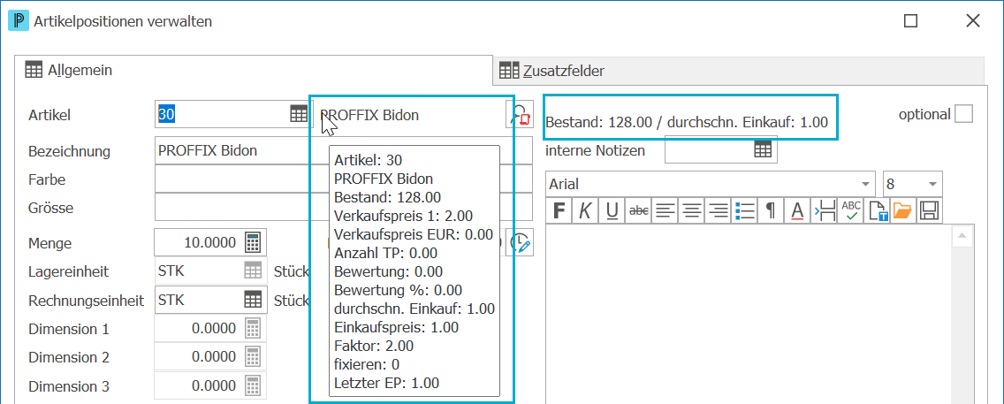Apply strikethrough (abc) formatting
1004x404 pixels.
tap(638, 210)
